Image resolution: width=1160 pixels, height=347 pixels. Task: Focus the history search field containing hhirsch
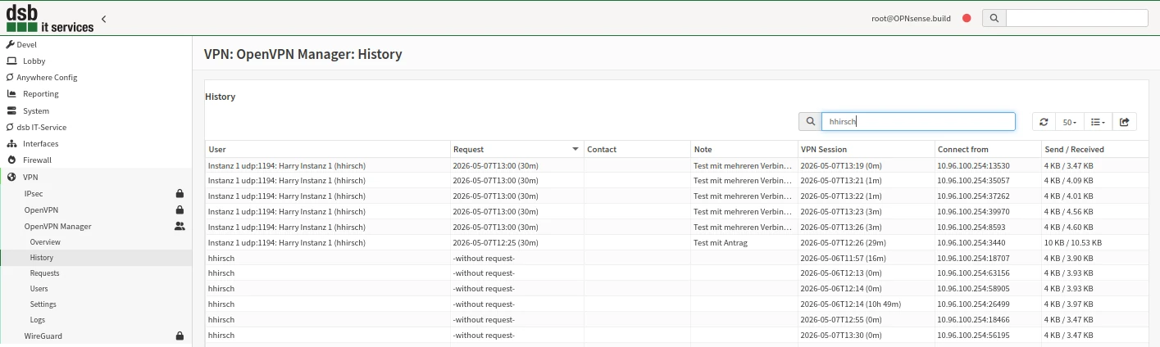pyautogui.click(x=918, y=122)
